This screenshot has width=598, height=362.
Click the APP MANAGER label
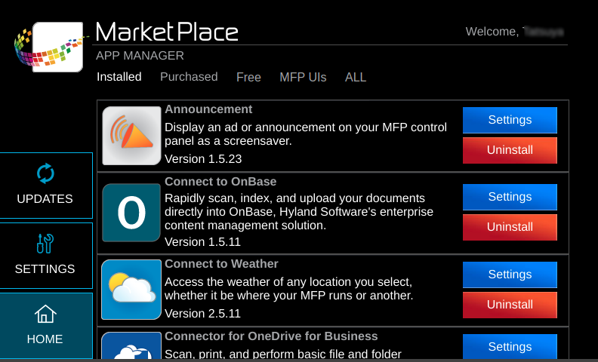point(140,56)
